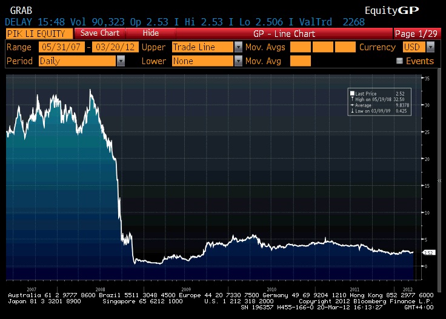The height and width of the screenshot is (319, 446).
Task: Click High on 05/19/08 legend entry
Action: coord(378,99)
